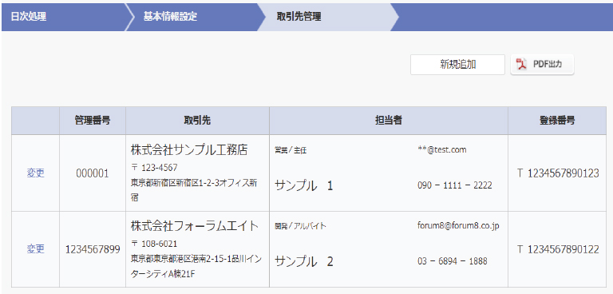Image resolution: width=613 pixels, height=294 pixels.
Task: Go to 基本情報設定 breadcrumb step
Action: pyautogui.click(x=170, y=17)
